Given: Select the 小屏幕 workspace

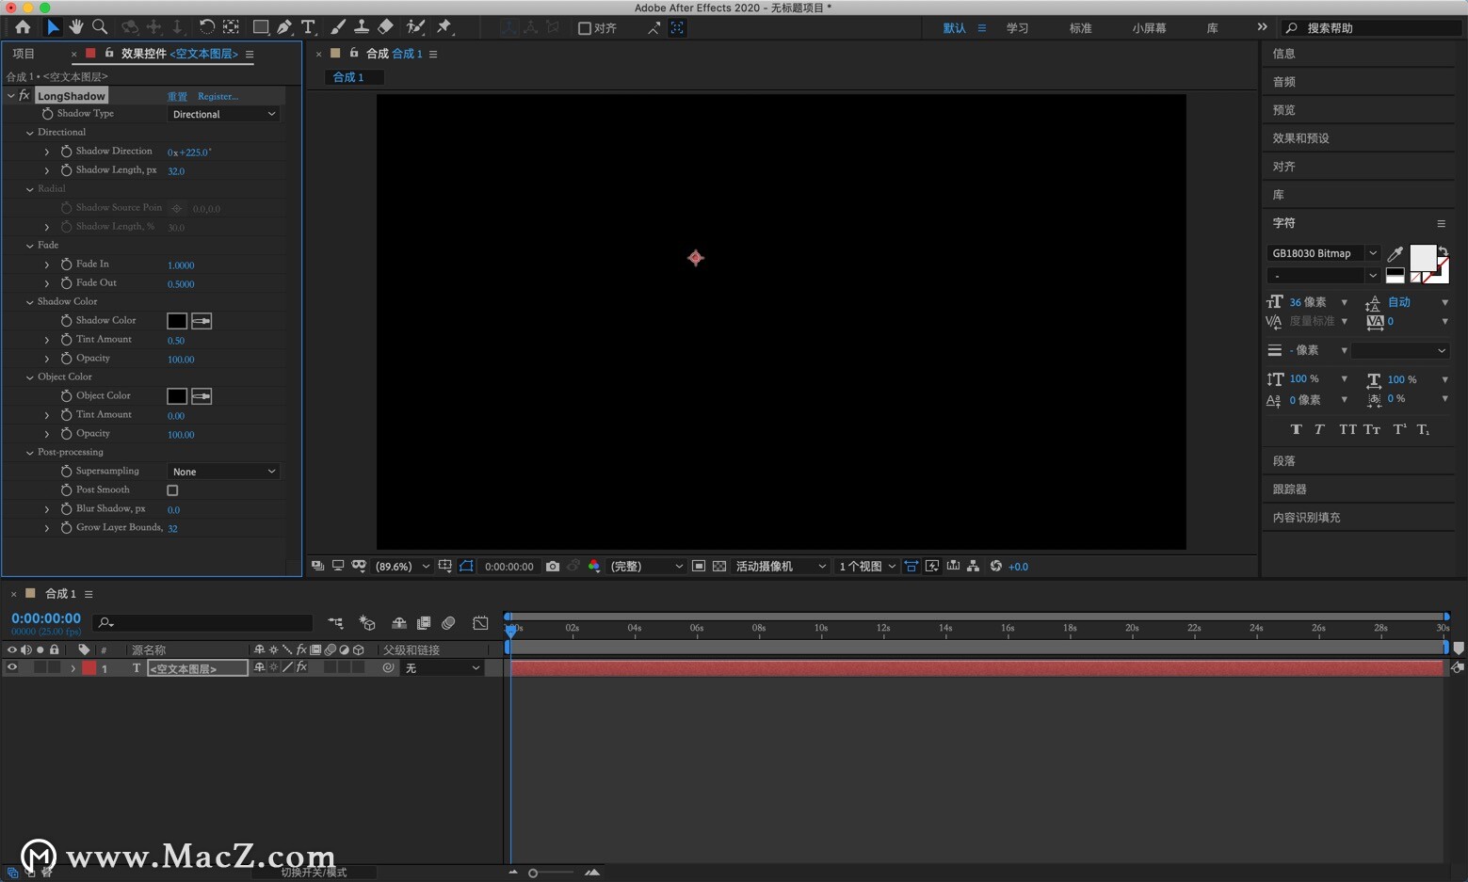Looking at the screenshot, I should [1149, 28].
